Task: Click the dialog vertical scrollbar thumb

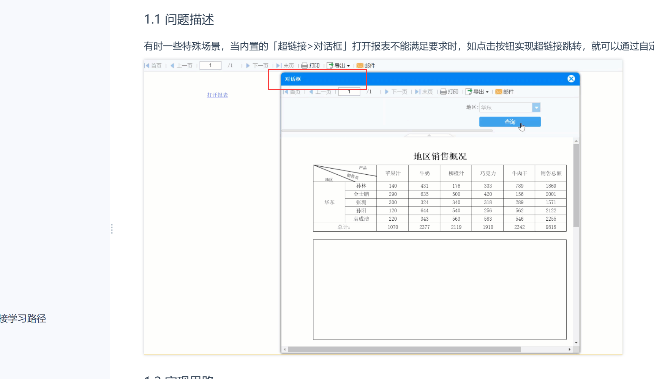Action: [576, 185]
